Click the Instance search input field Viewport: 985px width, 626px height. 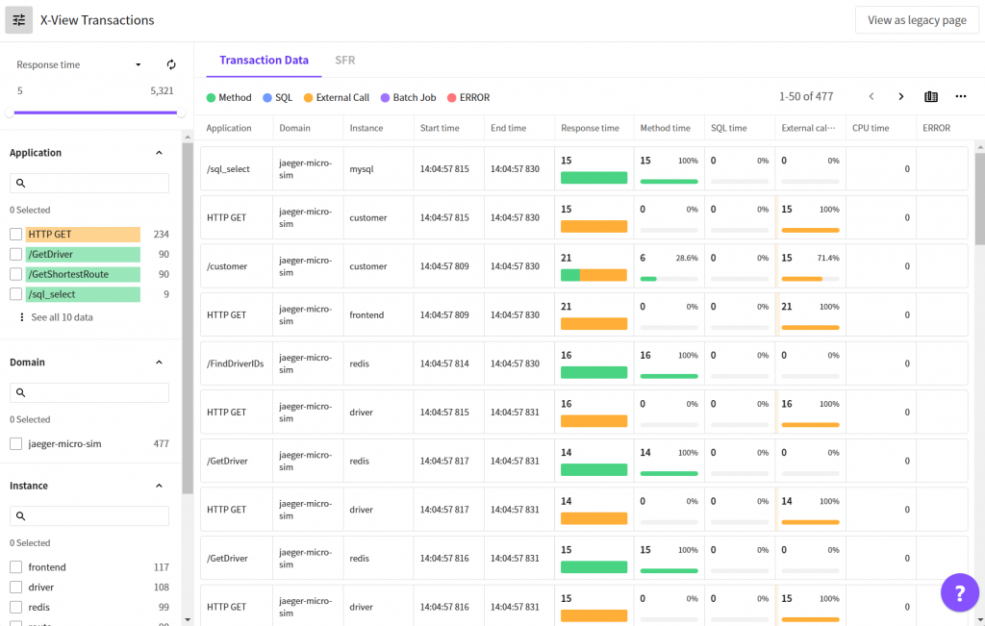(89, 516)
